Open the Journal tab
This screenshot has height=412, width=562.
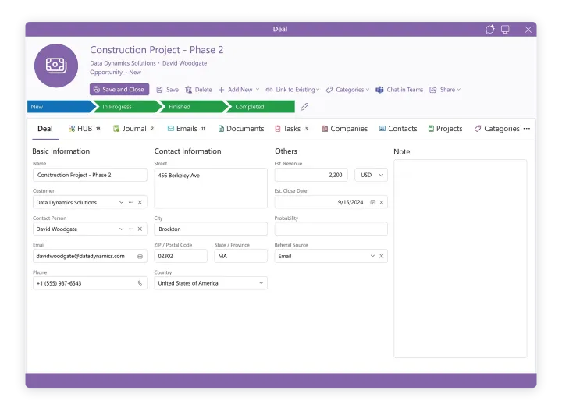pos(133,129)
